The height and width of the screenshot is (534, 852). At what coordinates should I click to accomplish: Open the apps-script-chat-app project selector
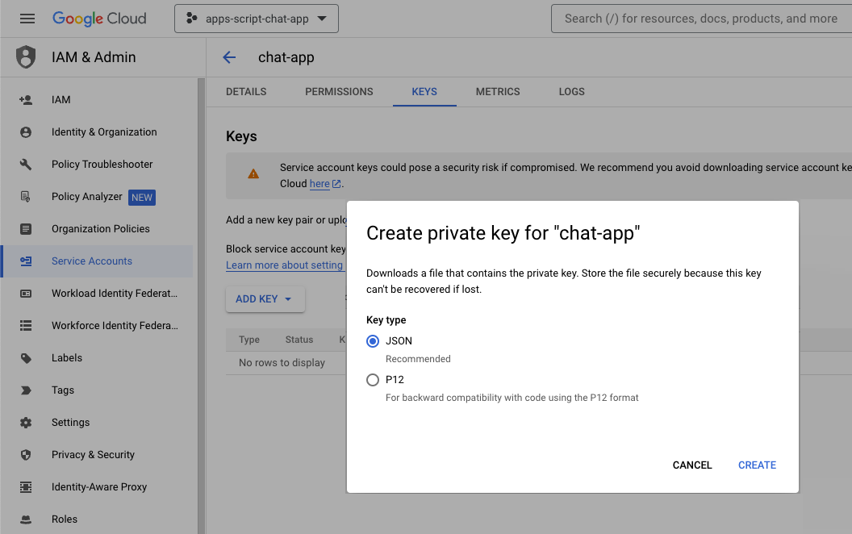[x=257, y=19]
